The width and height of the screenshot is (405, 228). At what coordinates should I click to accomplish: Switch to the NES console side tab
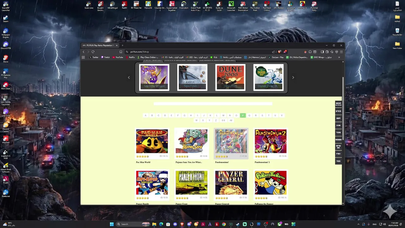point(338,161)
